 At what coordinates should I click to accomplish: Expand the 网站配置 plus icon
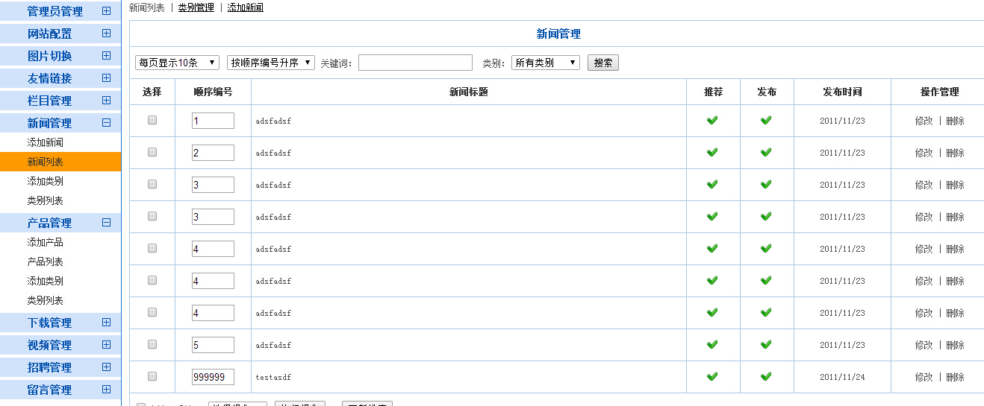point(106,34)
